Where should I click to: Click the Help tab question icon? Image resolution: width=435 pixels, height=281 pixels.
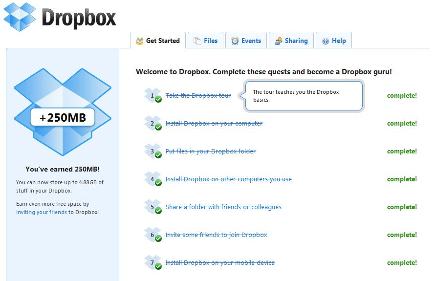point(326,41)
